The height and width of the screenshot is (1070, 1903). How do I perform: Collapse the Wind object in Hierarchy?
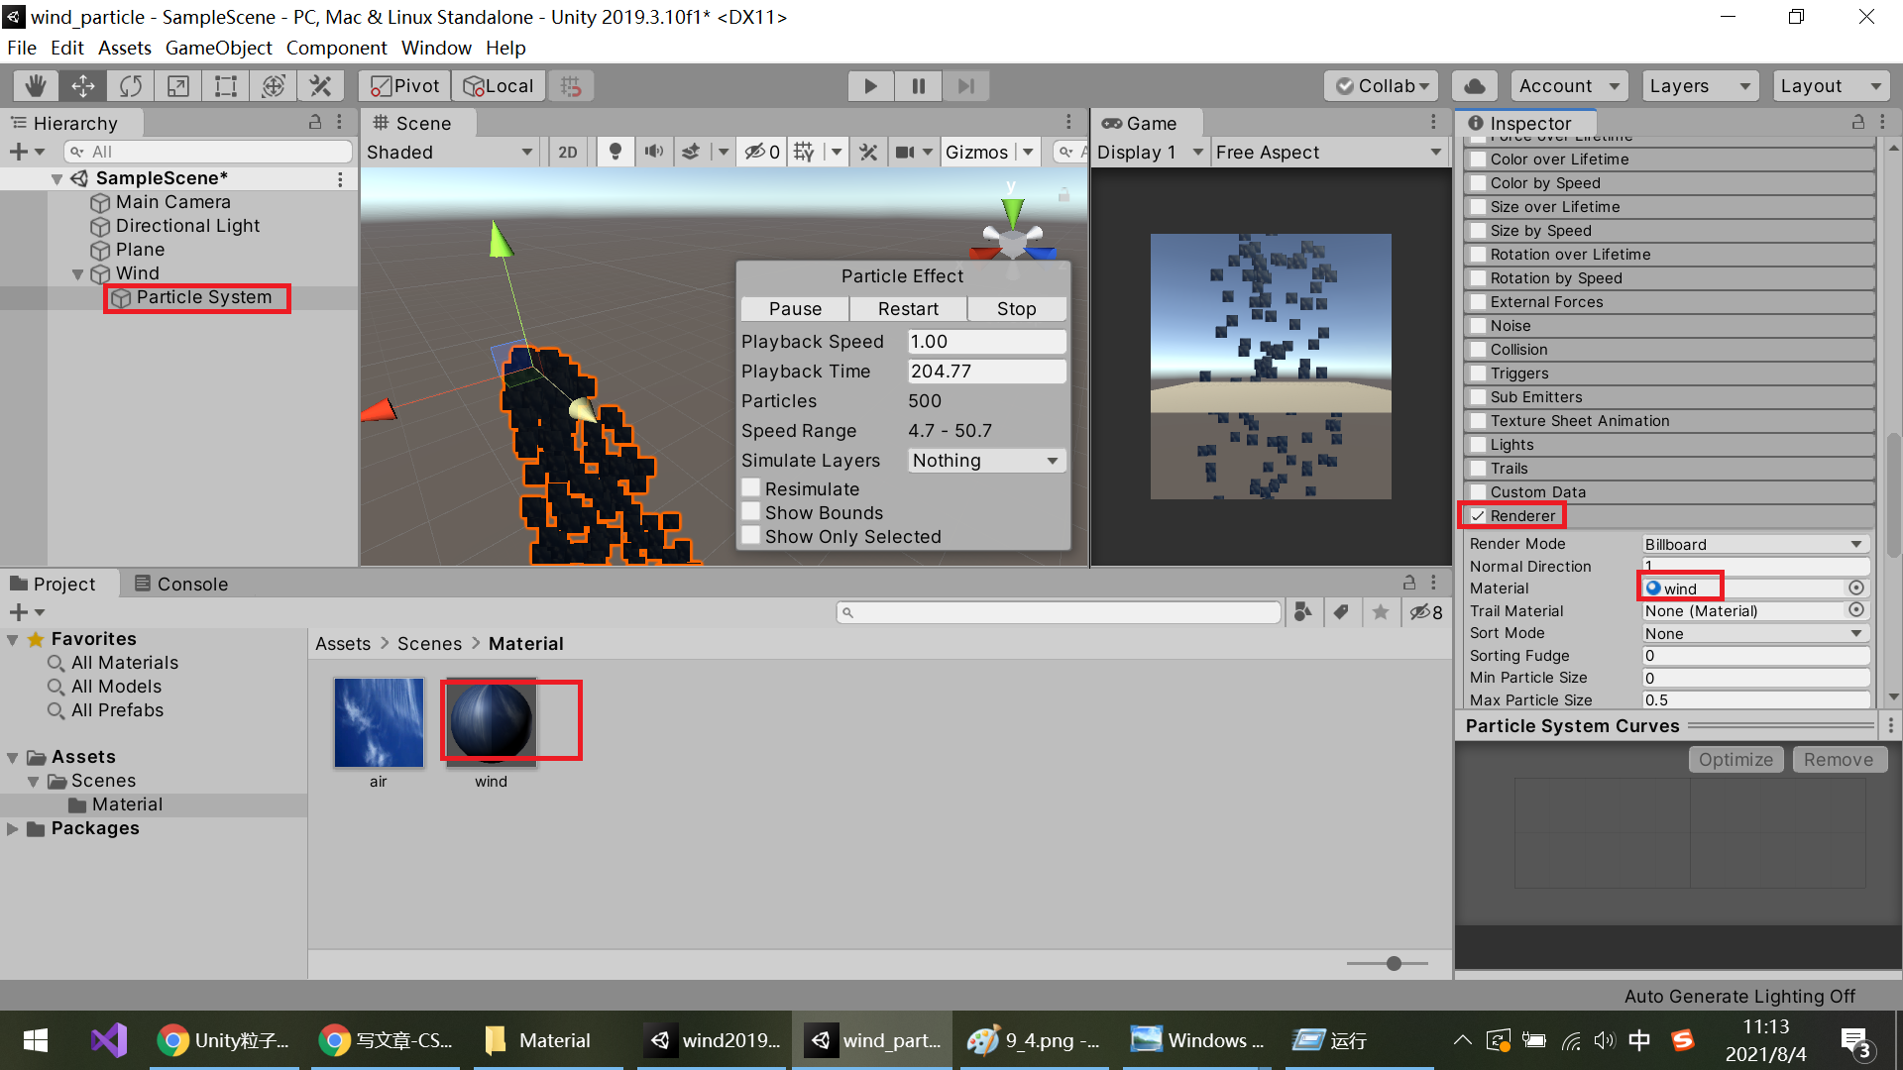[x=78, y=274]
